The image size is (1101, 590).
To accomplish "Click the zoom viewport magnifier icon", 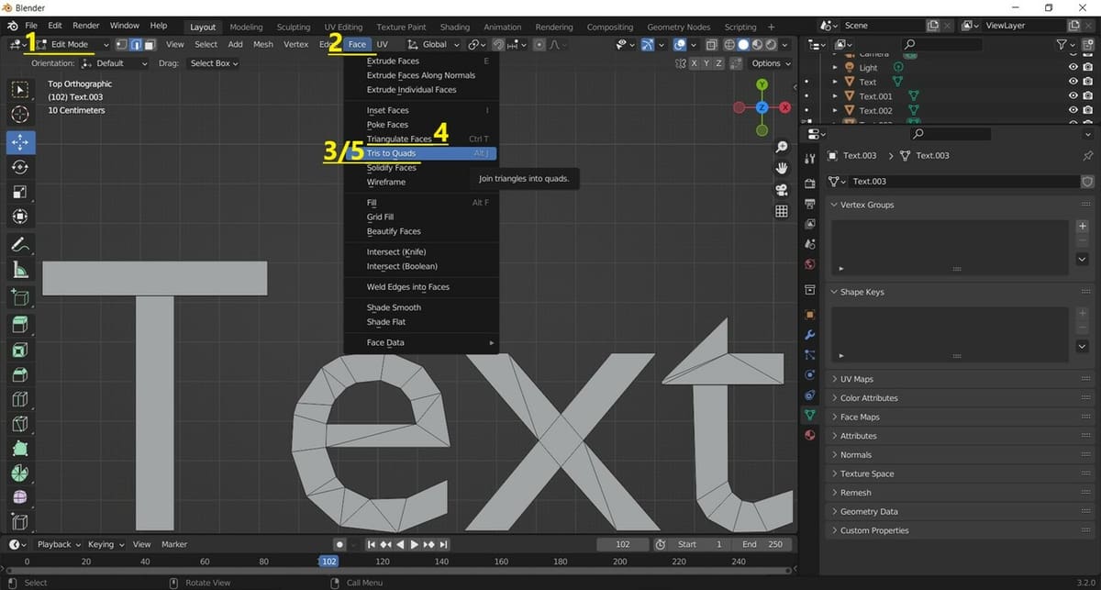I will pos(782,147).
